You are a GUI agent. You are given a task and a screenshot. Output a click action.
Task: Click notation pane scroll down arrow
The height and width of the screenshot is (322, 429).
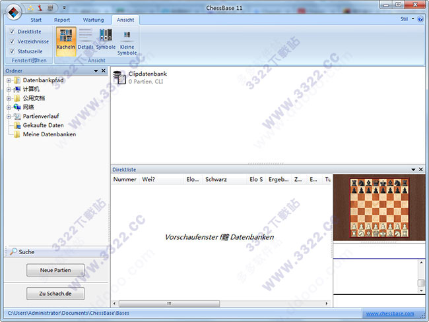tap(421, 290)
